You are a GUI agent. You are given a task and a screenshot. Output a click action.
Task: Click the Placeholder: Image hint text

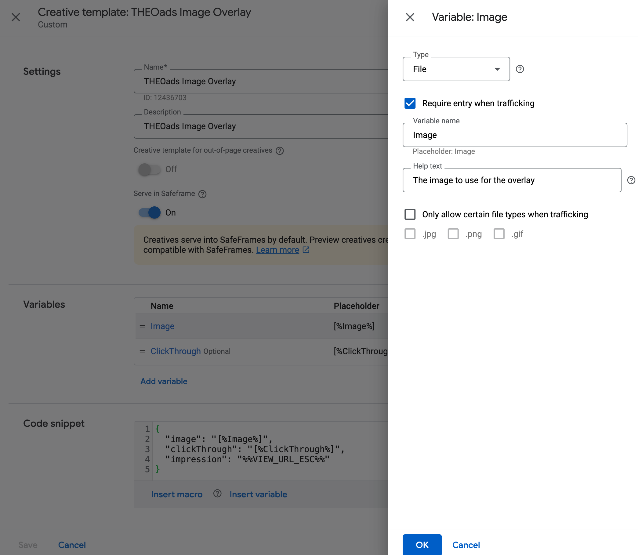point(444,151)
